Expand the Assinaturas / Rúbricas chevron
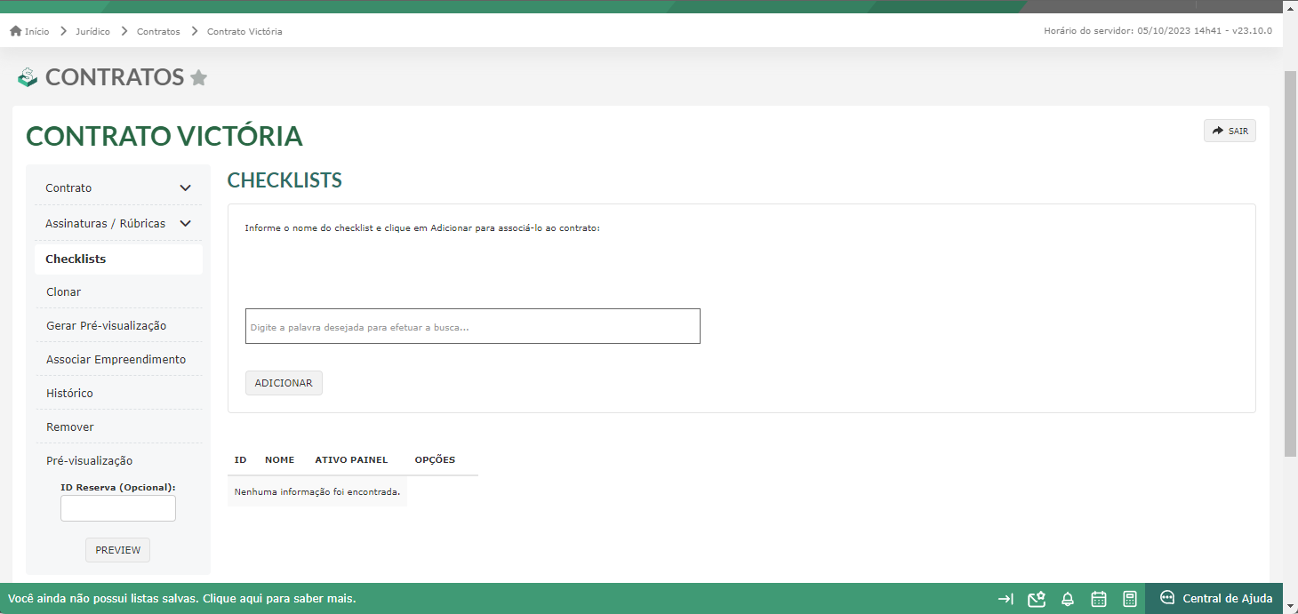Screen dimensions: 1298x614 (186, 224)
